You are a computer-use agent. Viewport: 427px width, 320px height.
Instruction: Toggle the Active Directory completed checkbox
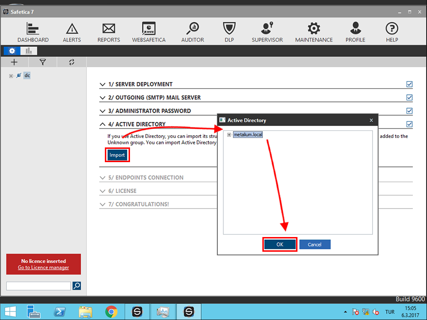pyautogui.click(x=409, y=124)
